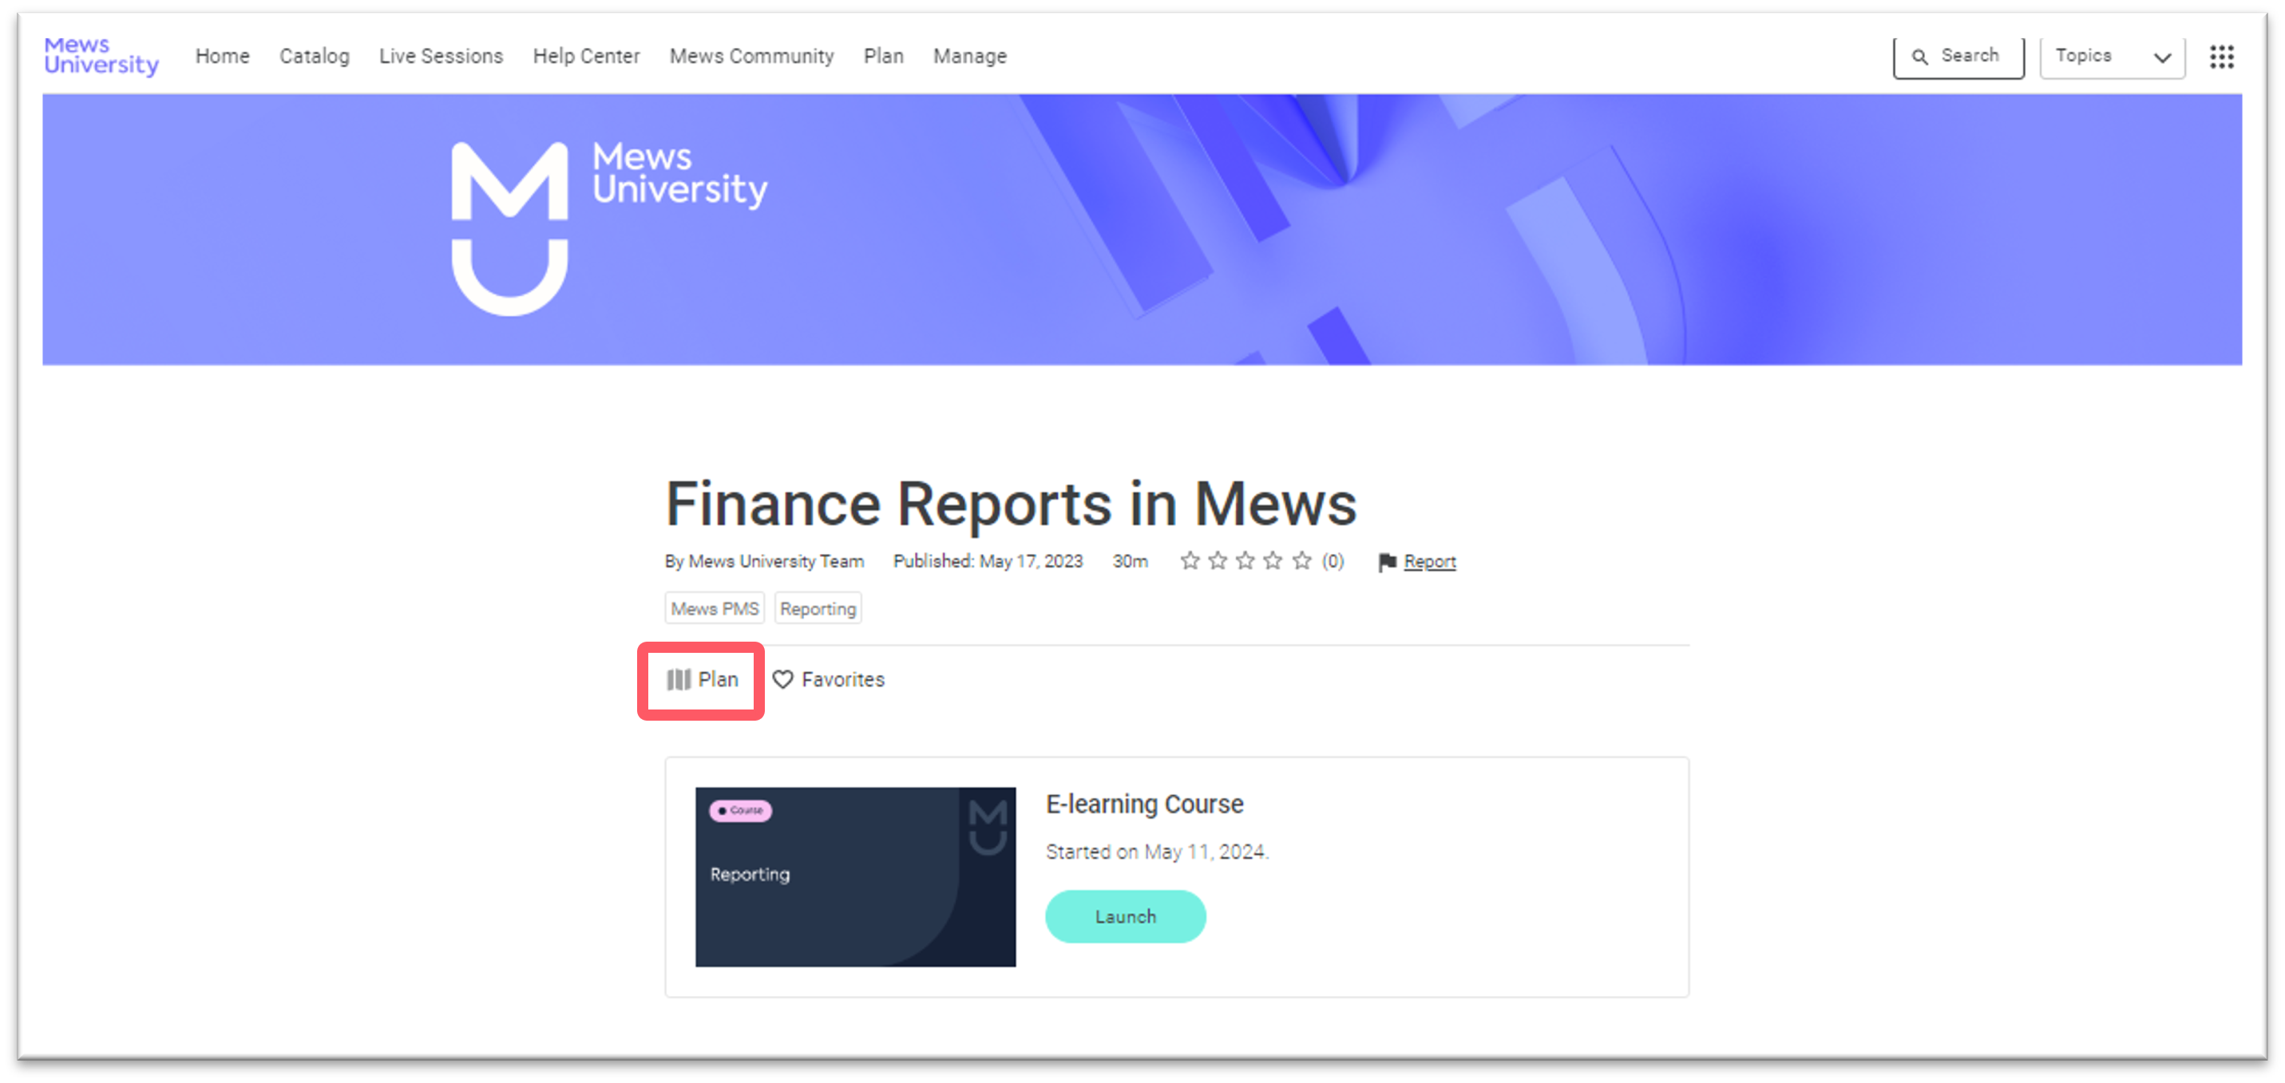The width and height of the screenshot is (2285, 1083).
Task: Click the first rating star
Action: (1190, 559)
